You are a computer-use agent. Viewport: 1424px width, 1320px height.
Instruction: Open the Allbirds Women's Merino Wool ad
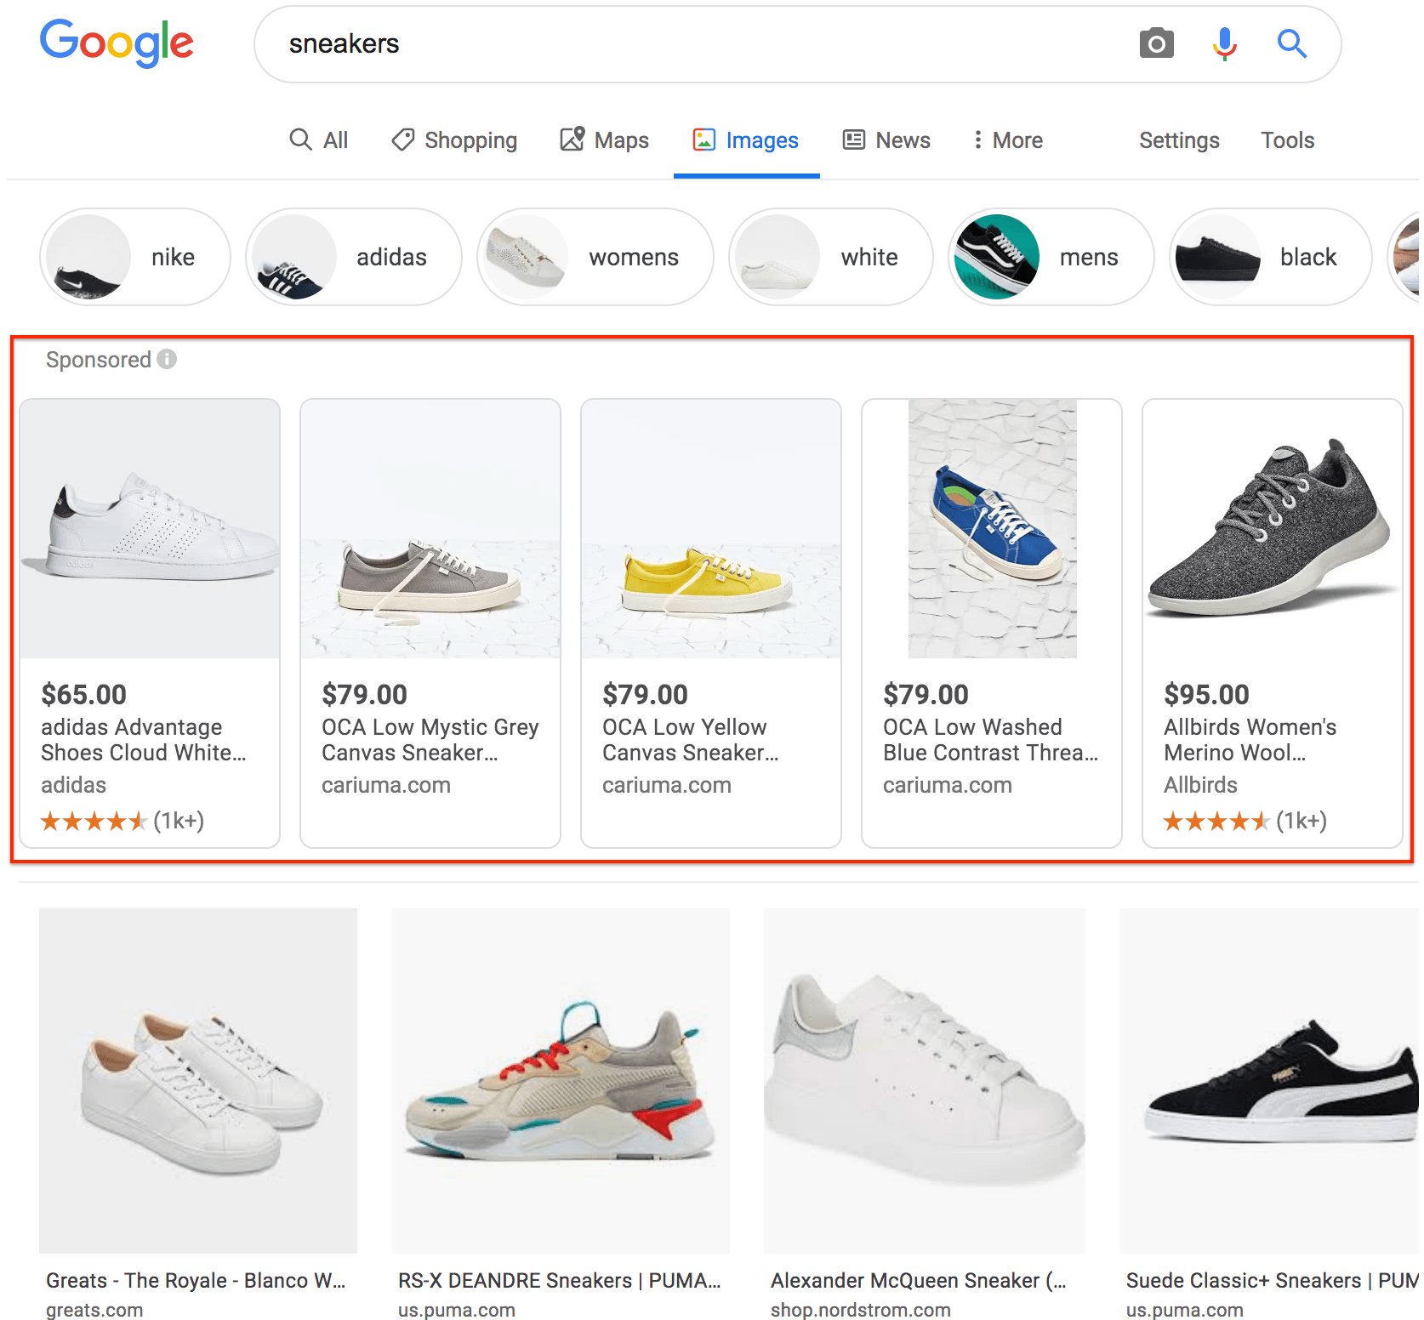[1272, 623]
